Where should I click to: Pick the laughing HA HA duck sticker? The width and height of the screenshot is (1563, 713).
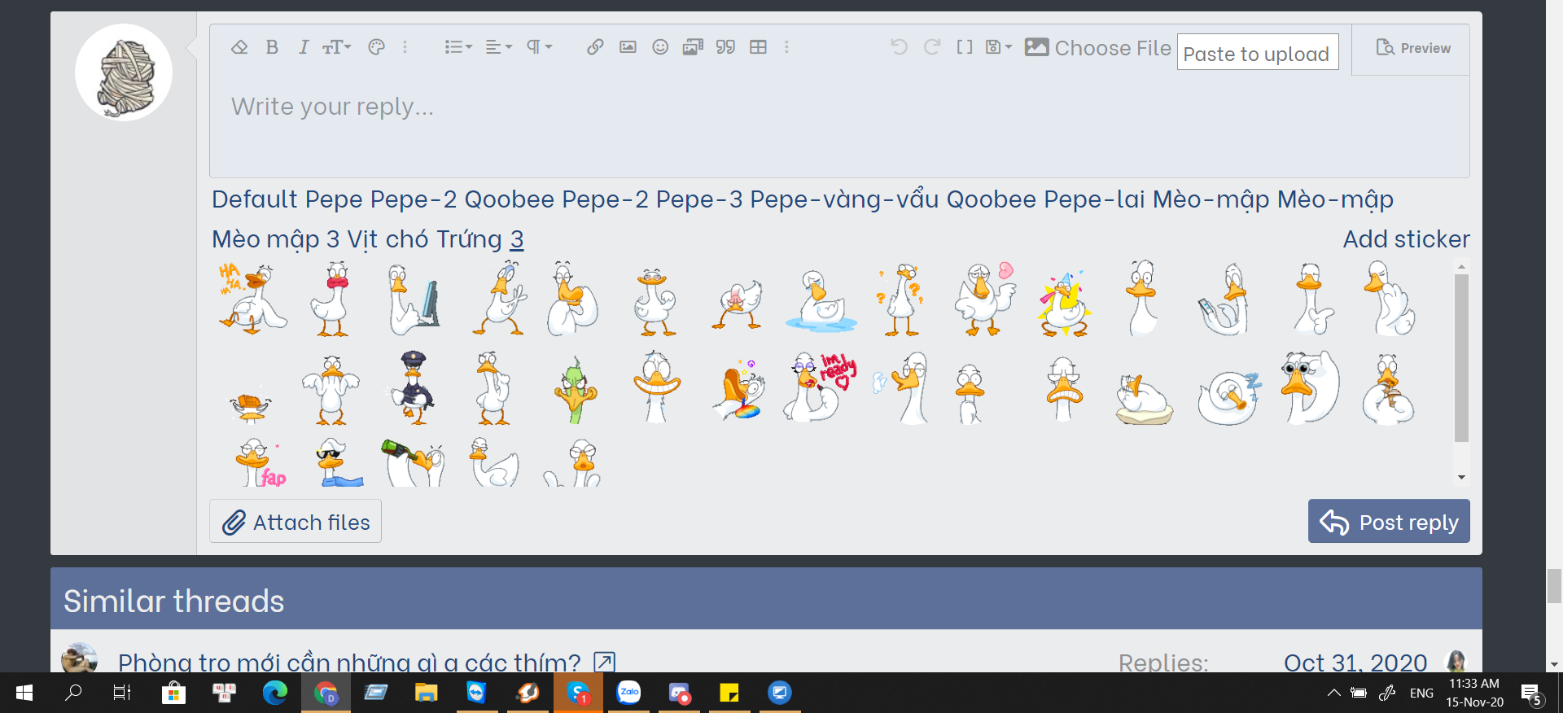pos(252,298)
